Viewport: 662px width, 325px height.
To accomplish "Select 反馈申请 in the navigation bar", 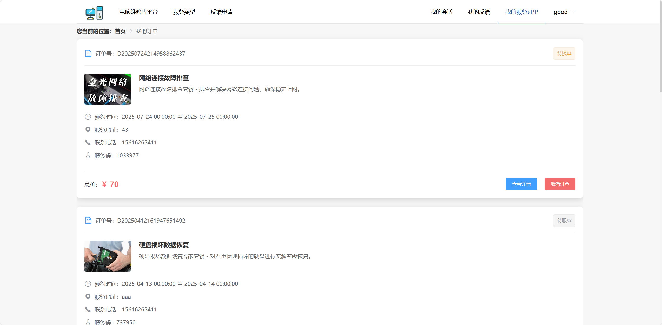I will 221,12.
